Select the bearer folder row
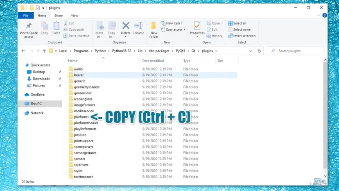Viewport: 339px width, 191px height. click(x=152, y=75)
